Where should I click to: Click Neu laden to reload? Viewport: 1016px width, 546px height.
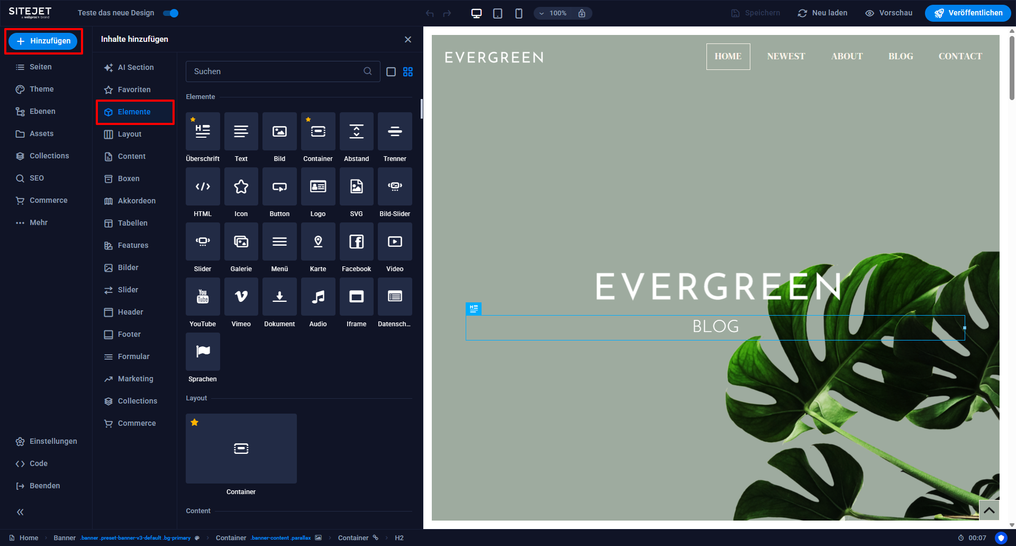click(x=823, y=13)
